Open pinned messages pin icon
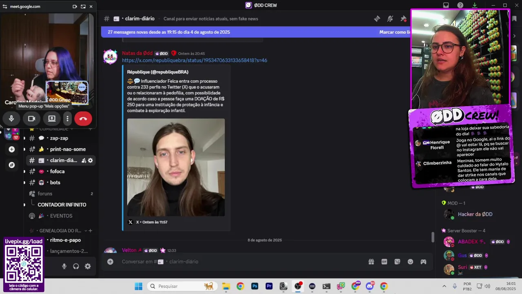This screenshot has width=522, height=294. [403, 18]
